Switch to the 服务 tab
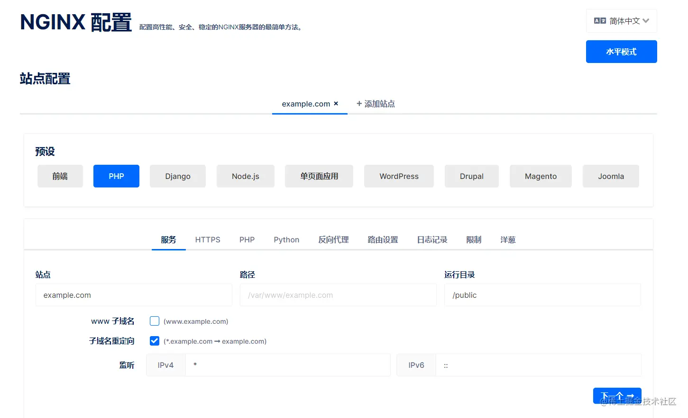The height and width of the screenshot is (418, 688). tap(168, 240)
